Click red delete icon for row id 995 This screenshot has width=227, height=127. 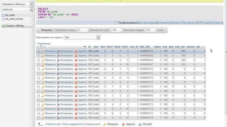coord(76,96)
